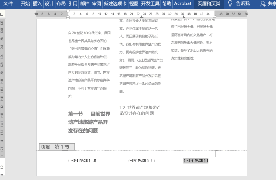The width and height of the screenshot is (276, 180).
Task: Click the heading 第一节 目前世界遗产地旅游产品开发存在的问题
Action: click(x=89, y=122)
